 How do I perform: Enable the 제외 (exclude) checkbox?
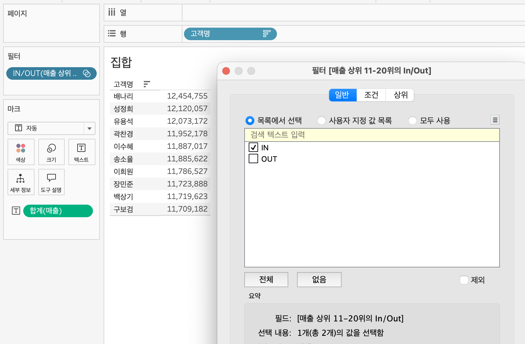(464, 280)
